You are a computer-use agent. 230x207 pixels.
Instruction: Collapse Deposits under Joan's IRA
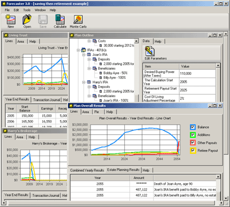[x=89, y=59]
